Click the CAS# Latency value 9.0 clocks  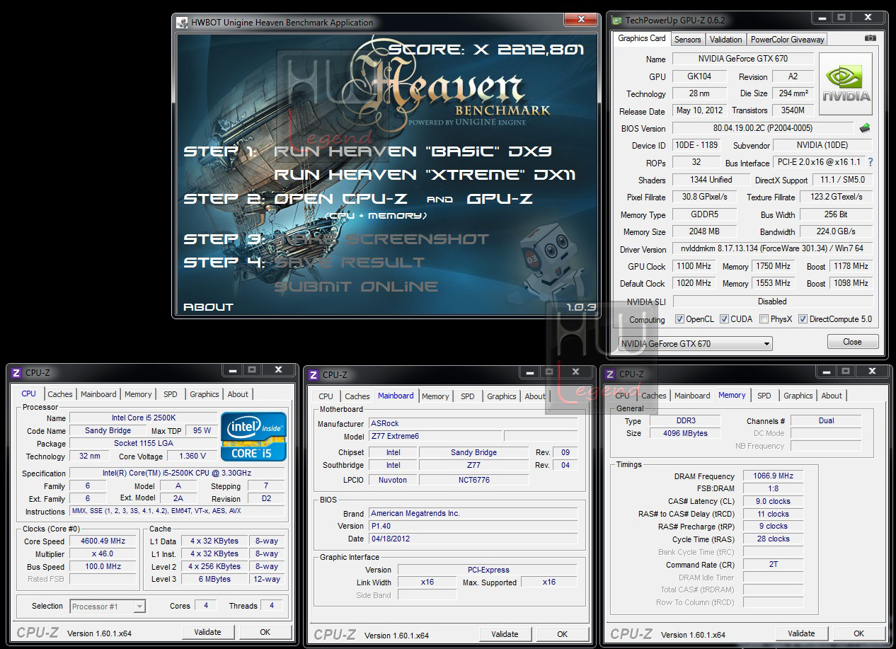773,501
